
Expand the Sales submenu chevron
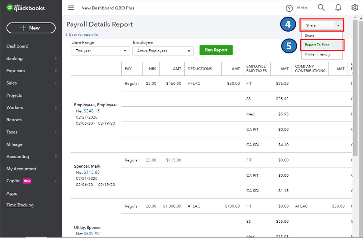56,83
